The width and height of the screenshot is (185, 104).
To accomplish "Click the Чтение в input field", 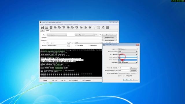I will (x=74, y=38).
